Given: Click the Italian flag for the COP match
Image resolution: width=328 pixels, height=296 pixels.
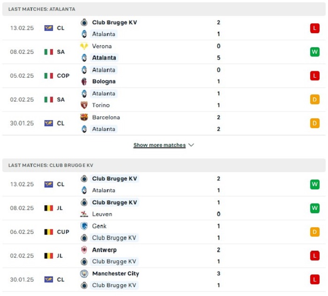Looking at the screenshot, I should coord(49,76).
